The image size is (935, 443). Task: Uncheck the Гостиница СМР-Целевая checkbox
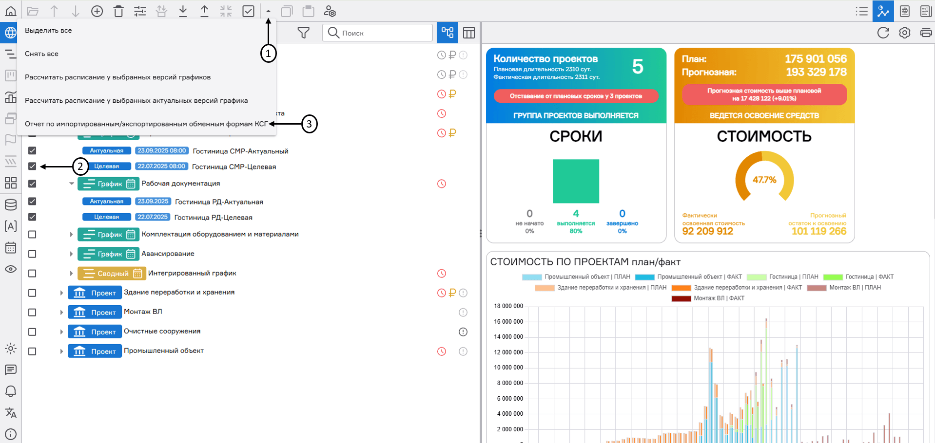(32, 166)
